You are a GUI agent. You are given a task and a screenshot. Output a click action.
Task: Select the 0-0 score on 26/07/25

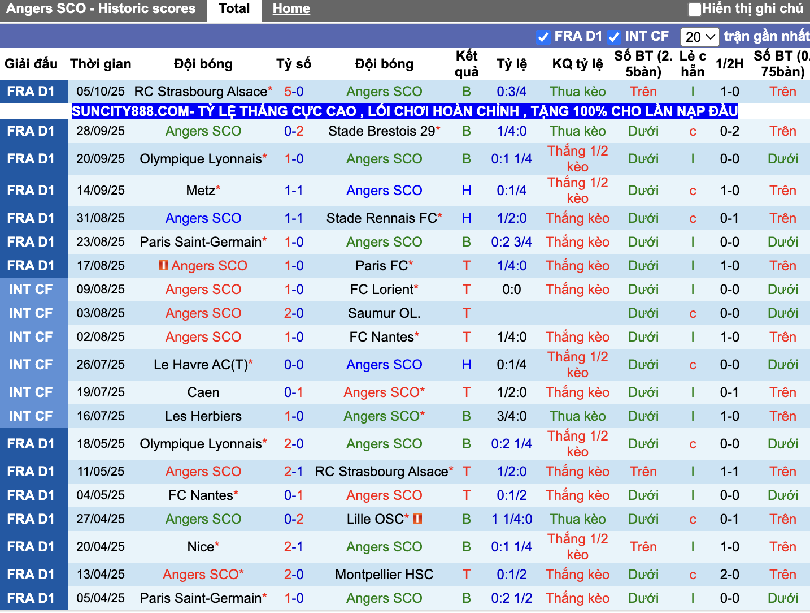click(x=294, y=365)
